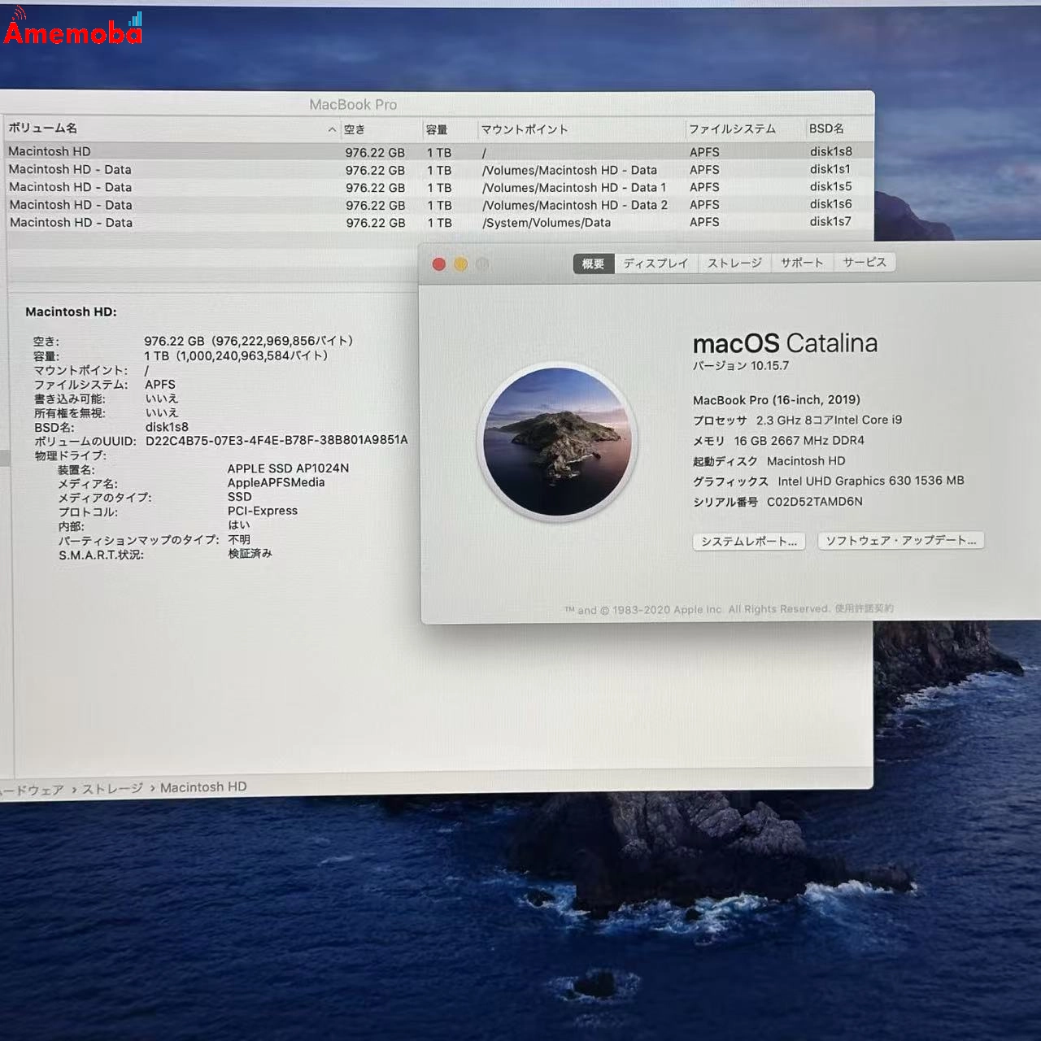
Task: Click the sort arrow on ボリューム名 column
Action: 331,128
